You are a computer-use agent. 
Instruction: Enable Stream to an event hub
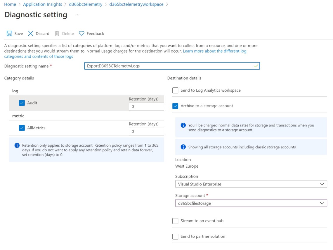point(175,221)
